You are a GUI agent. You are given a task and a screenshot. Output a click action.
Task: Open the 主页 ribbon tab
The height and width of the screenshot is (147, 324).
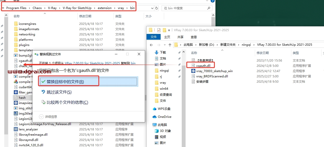[x=167, y=37]
